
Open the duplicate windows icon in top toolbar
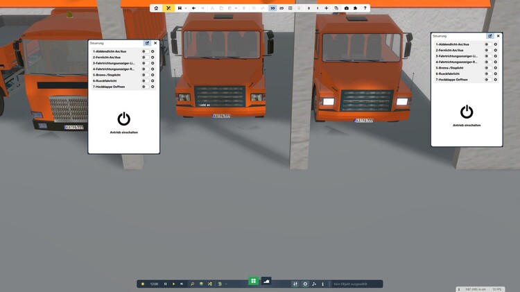[x=336, y=8]
